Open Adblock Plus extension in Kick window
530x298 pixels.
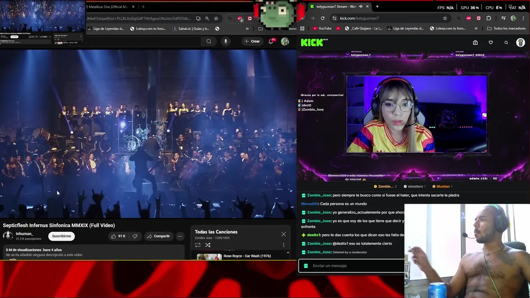(469, 18)
